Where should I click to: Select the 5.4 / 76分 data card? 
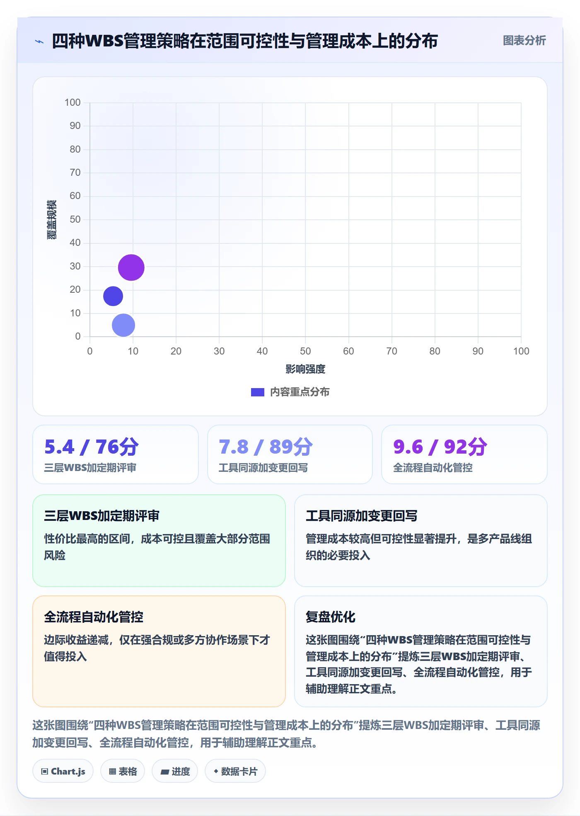[116, 454]
